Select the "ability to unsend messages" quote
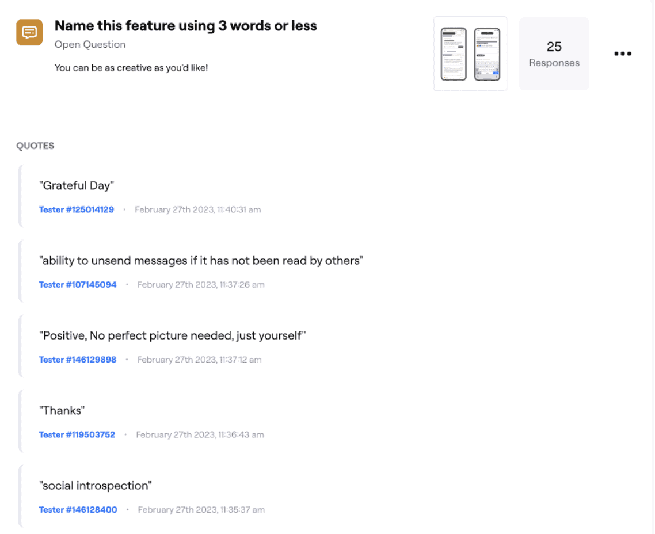Viewport: 655px width, 534px height. (201, 261)
